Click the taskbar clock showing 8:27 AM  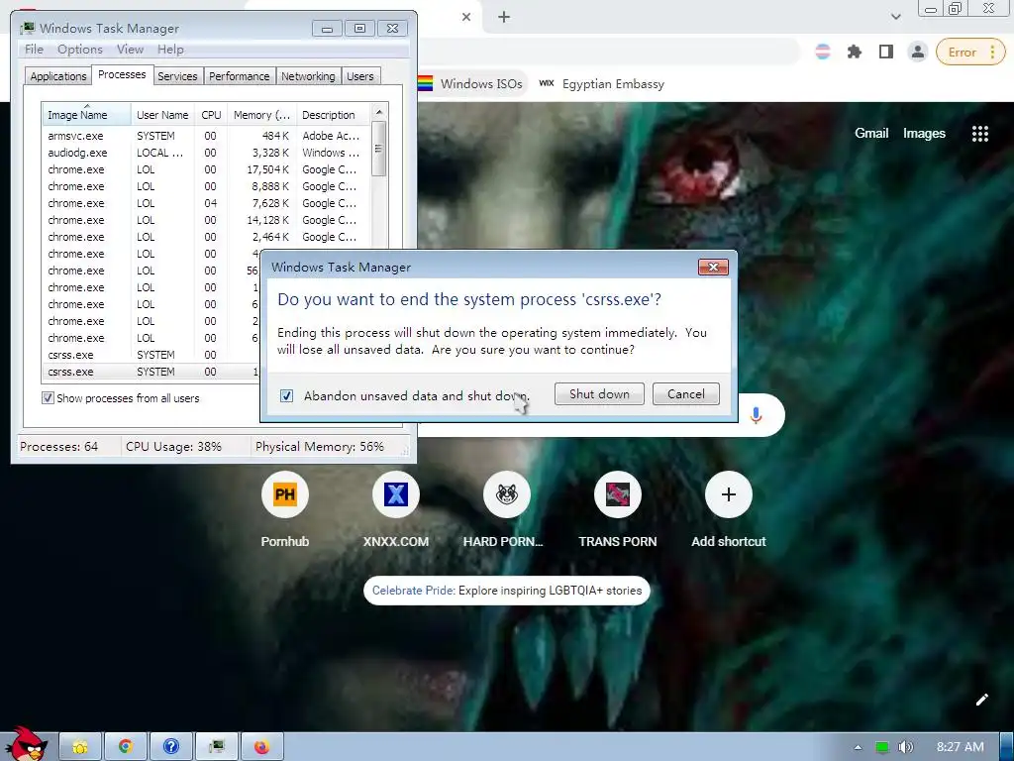click(x=960, y=747)
